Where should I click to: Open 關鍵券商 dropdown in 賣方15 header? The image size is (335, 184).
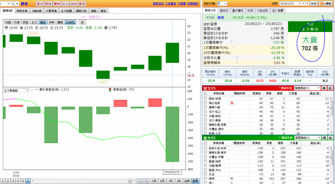coord(308,138)
